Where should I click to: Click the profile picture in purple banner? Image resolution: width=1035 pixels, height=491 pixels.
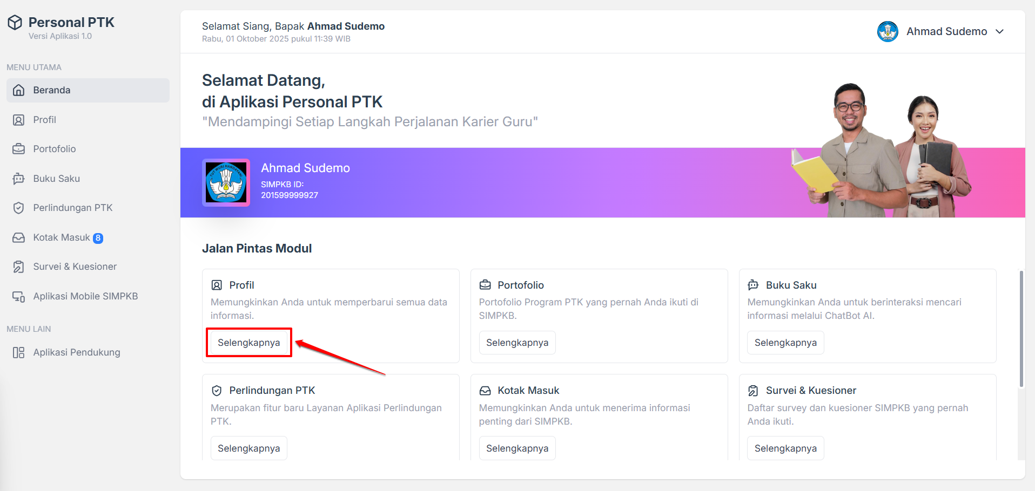(226, 182)
